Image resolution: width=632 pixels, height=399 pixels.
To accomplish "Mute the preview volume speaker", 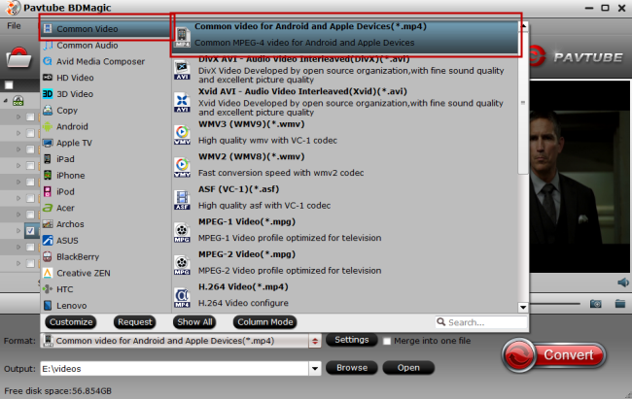I will [x=623, y=283].
